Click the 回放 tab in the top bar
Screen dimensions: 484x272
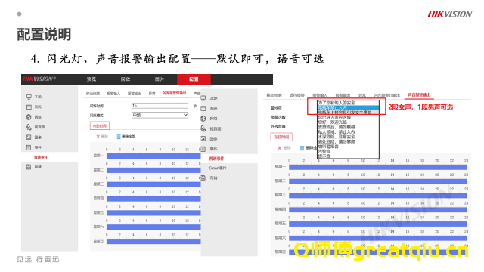126,79
